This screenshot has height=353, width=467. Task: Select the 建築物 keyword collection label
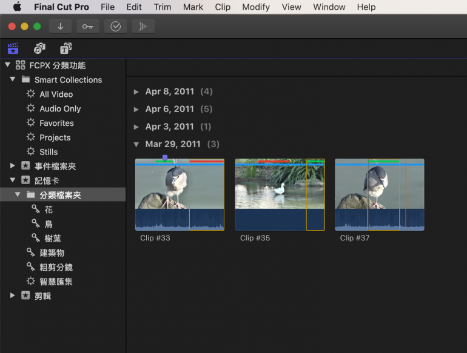point(52,252)
